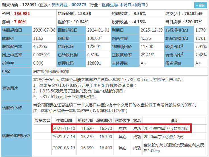Click the 原转股价 column header
The image size is (209, 157).
pos(104,120)
